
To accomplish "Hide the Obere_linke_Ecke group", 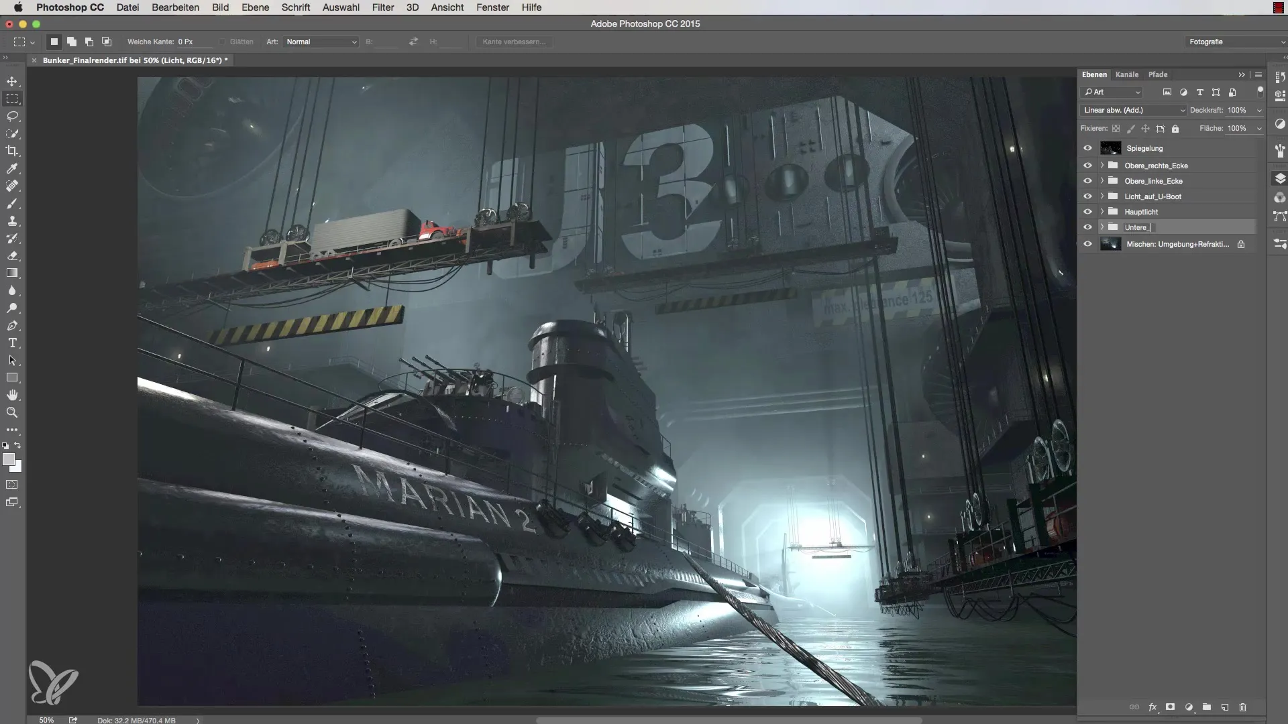I will (1087, 180).
